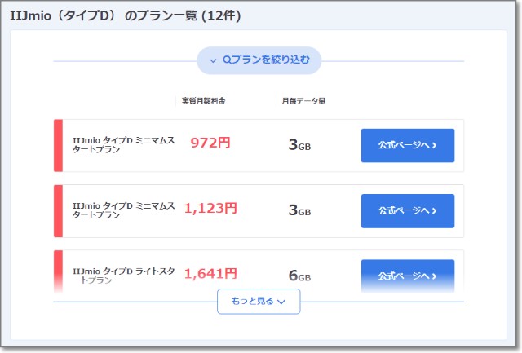Click the 972円 price

[210, 143]
